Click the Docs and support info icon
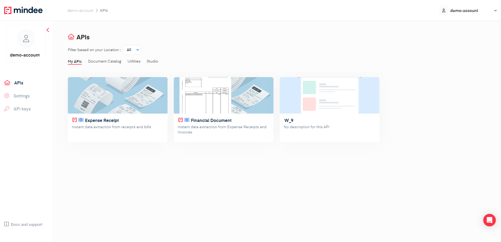This screenshot has height=242, width=501. (x=7, y=224)
